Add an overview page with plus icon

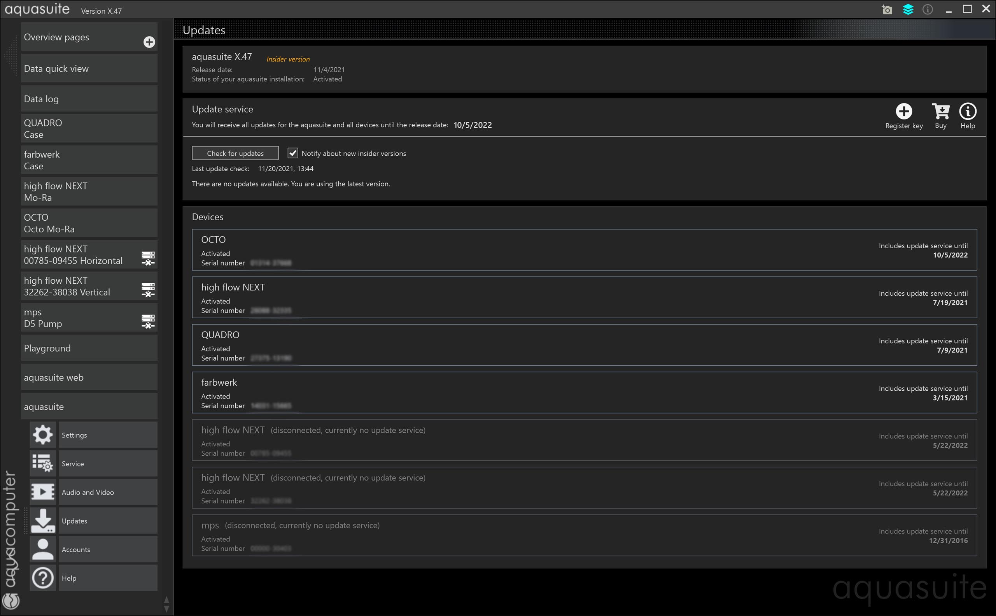[149, 42]
